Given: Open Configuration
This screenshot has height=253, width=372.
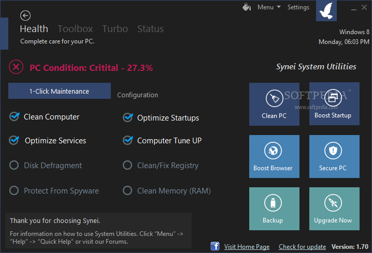Looking at the screenshot, I should pyautogui.click(x=138, y=95).
